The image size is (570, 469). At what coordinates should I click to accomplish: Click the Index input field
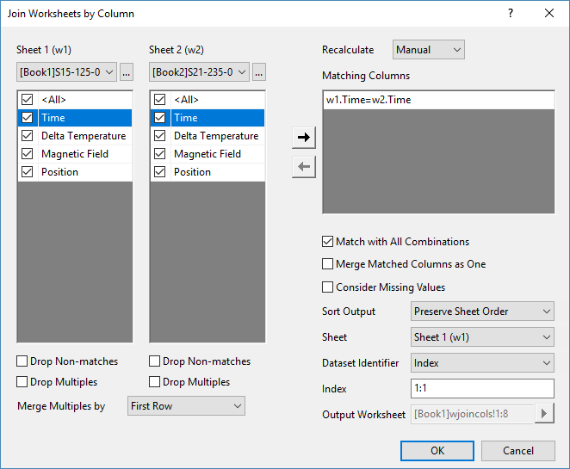click(482, 389)
